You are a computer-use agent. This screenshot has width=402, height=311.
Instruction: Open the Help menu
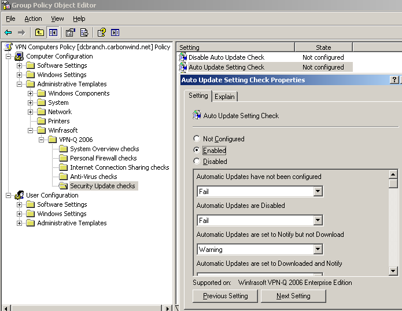click(x=79, y=19)
